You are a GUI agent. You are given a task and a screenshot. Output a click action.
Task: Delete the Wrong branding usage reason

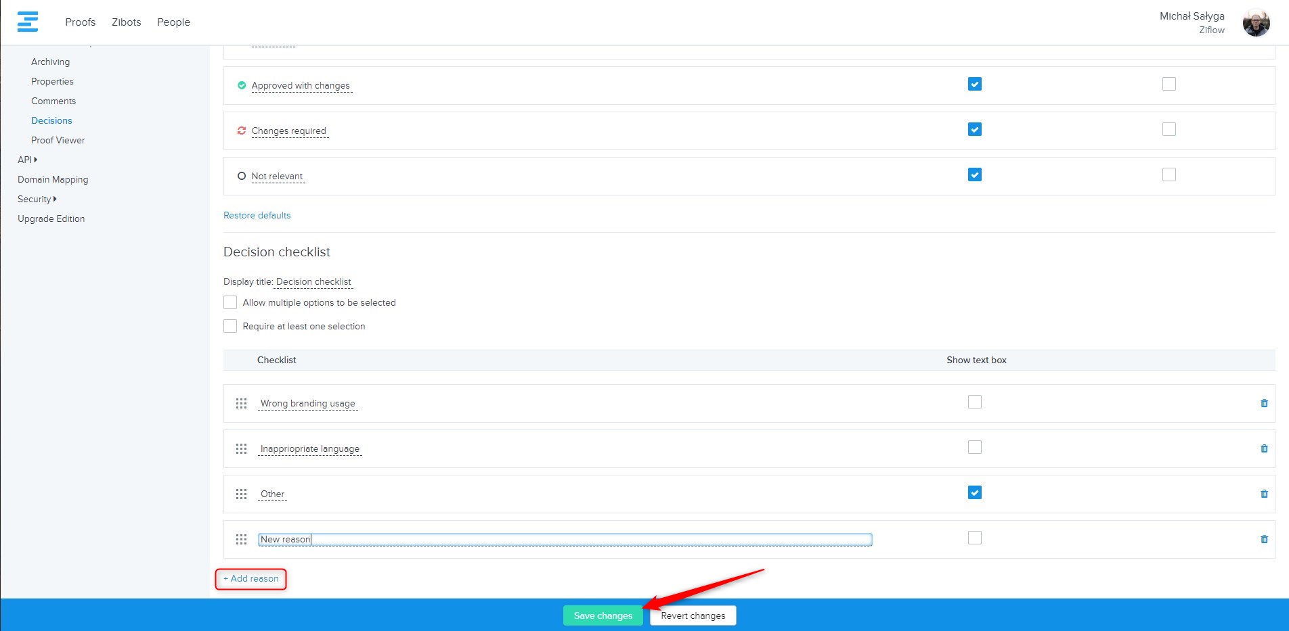coord(1263,403)
